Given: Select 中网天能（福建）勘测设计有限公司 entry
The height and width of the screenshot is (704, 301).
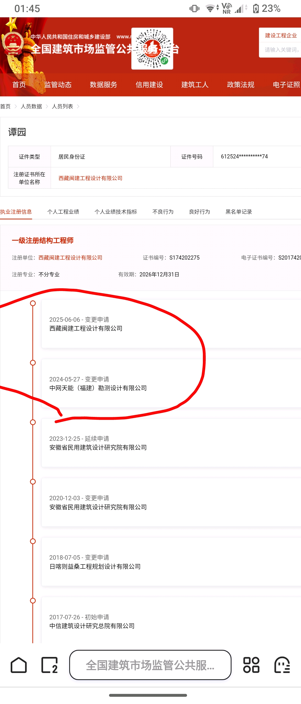Looking at the screenshot, I should pyautogui.click(x=98, y=388).
